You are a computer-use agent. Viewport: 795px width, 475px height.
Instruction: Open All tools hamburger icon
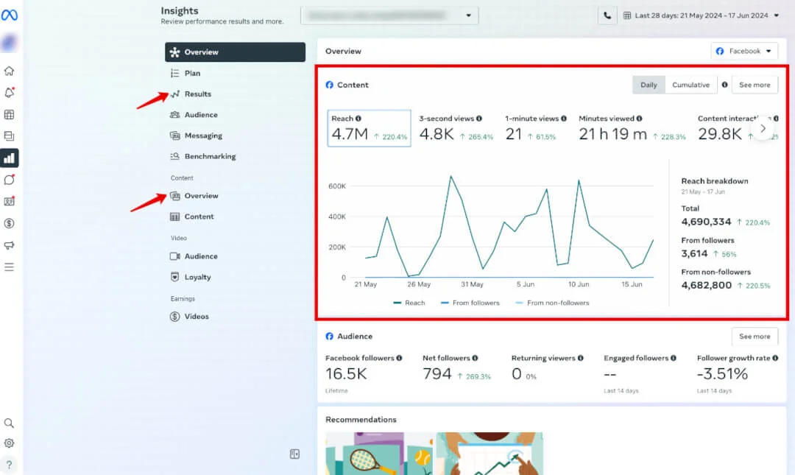coord(9,267)
